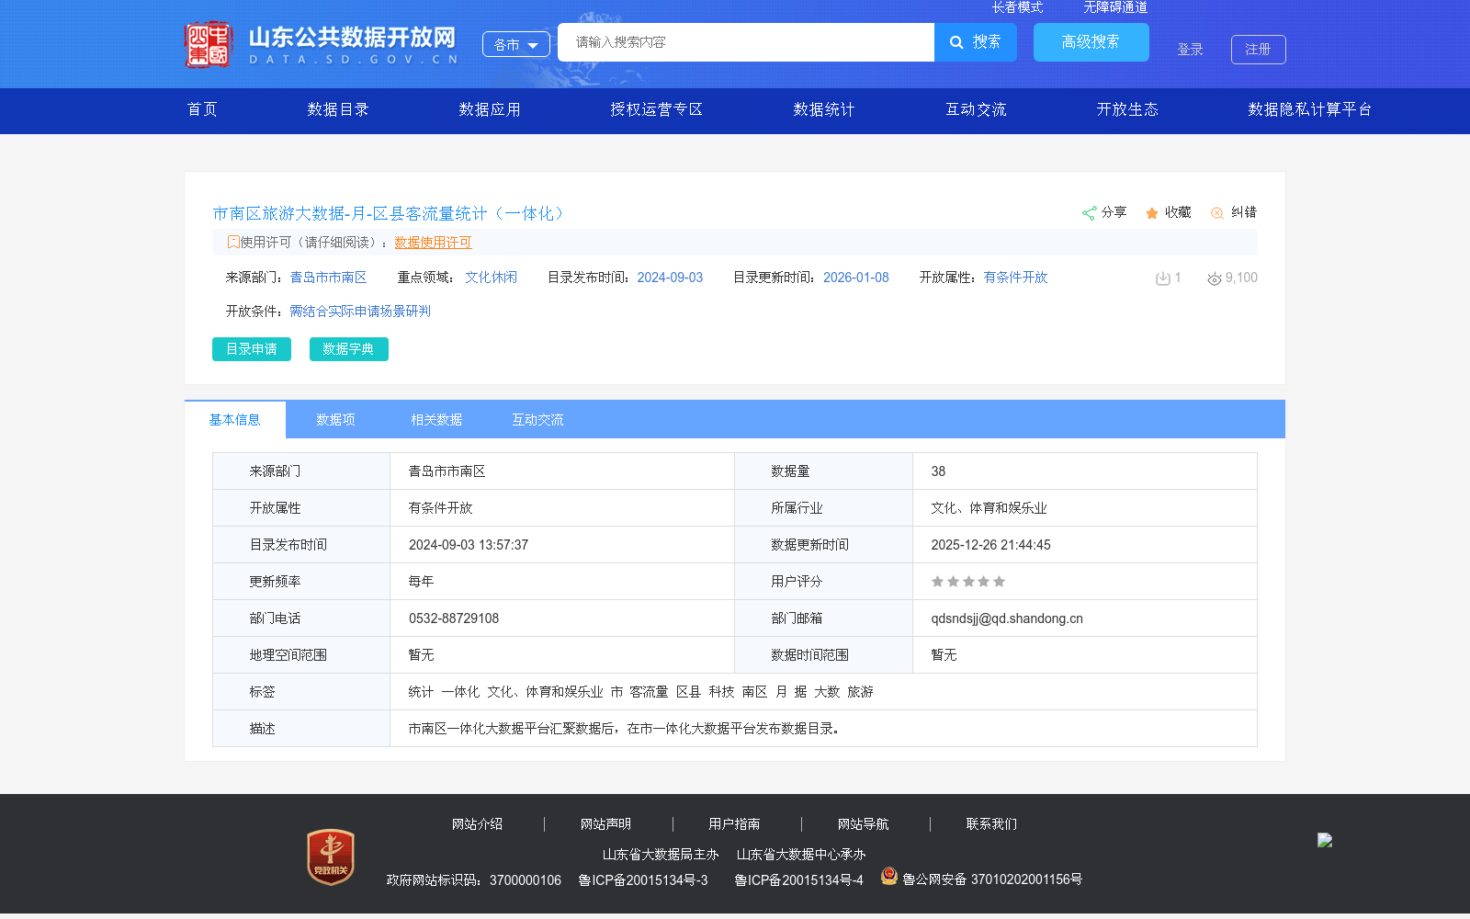Open 授权运营专区 in navigation
Viewport: 1470px width, 919px height.
point(657,109)
